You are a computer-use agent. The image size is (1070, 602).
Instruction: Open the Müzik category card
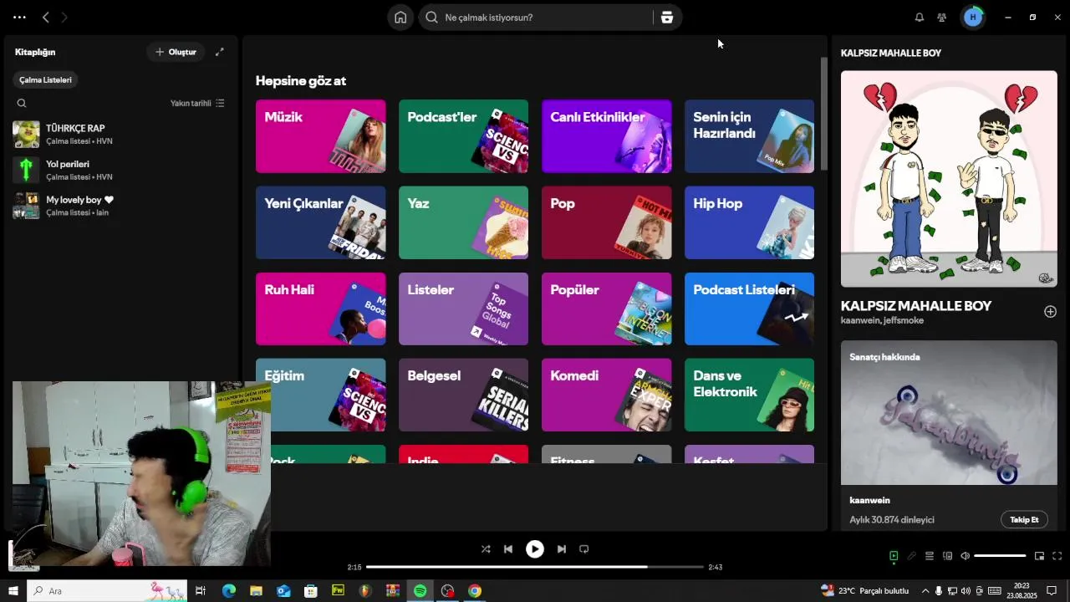[x=321, y=136]
